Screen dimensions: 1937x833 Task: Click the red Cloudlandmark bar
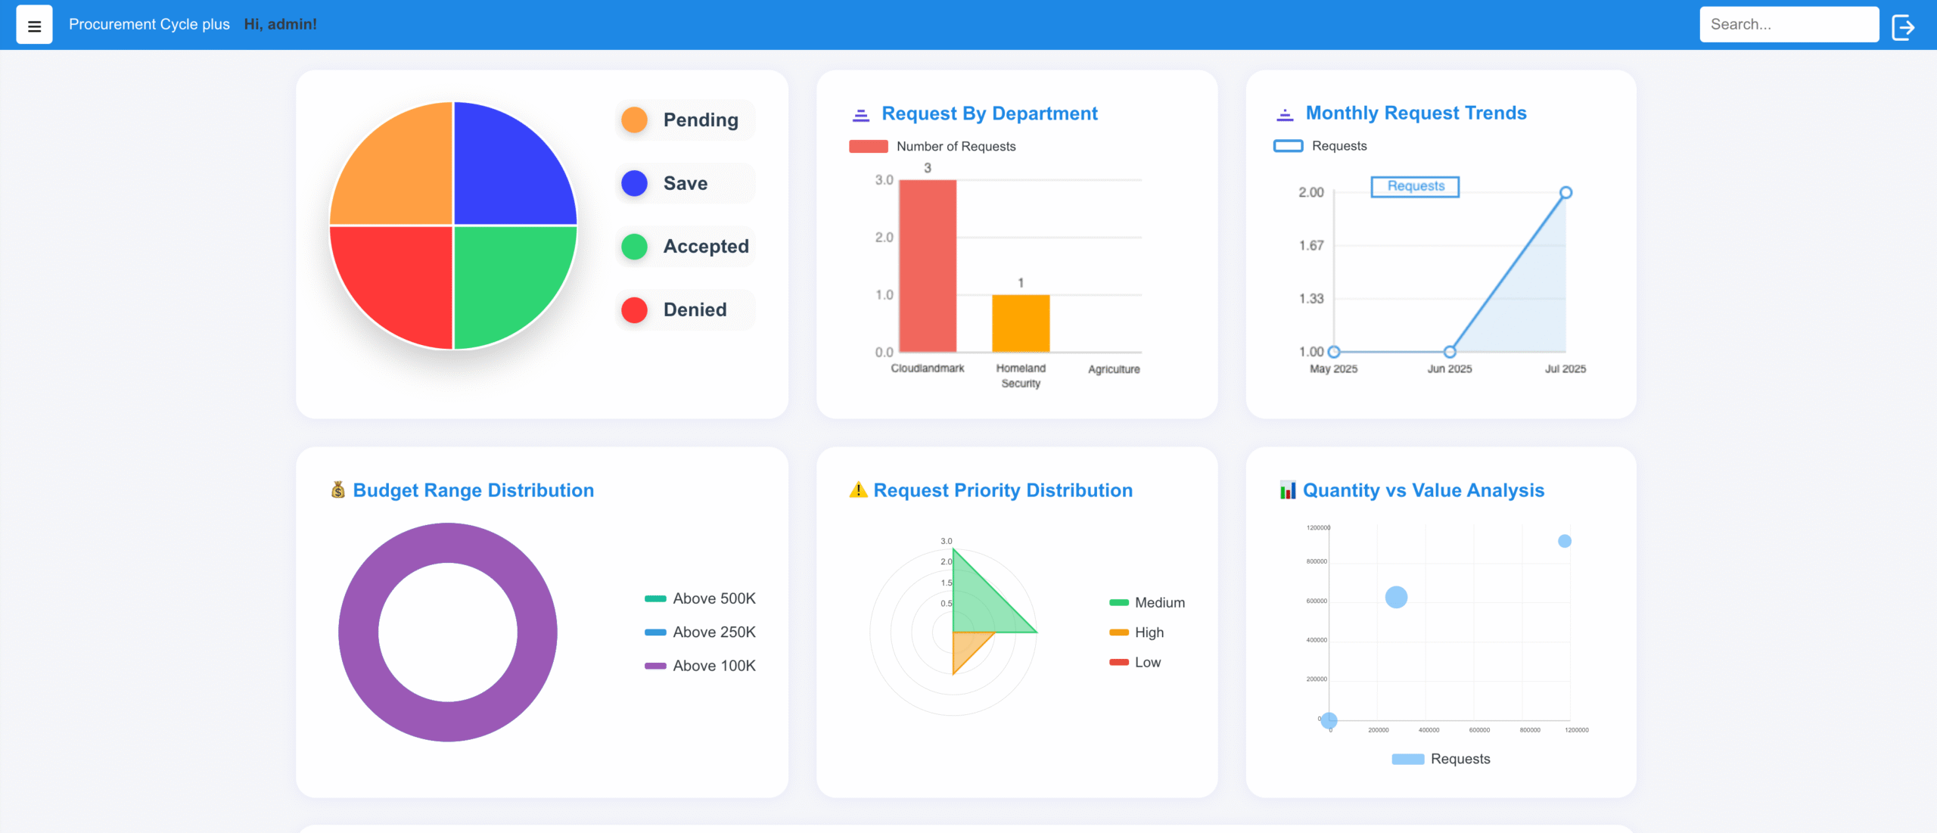927,265
